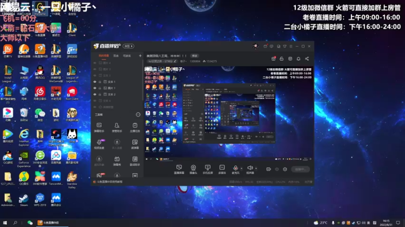Click the share icon in the app header
Screen dimensions: 405x227
pyautogui.click(x=307, y=59)
